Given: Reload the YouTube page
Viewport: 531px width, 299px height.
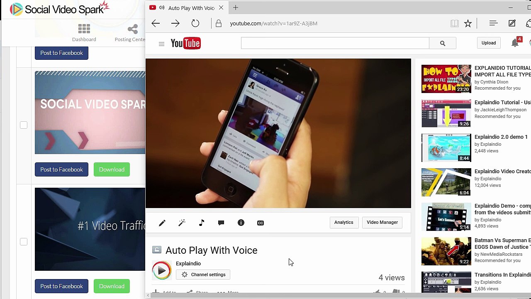Looking at the screenshot, I should point(195,24).
